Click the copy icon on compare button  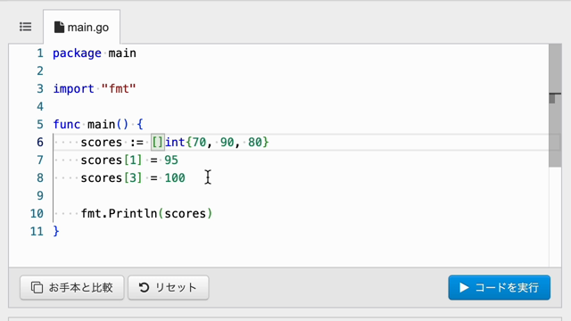tap(37, 287)
